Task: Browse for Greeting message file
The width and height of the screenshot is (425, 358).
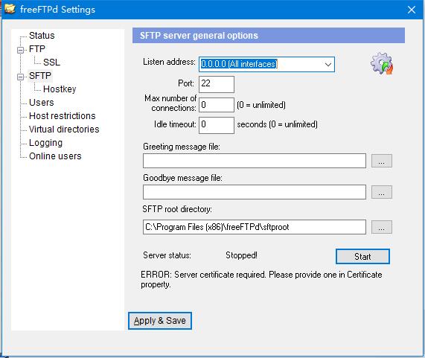Action: point(381,161)
